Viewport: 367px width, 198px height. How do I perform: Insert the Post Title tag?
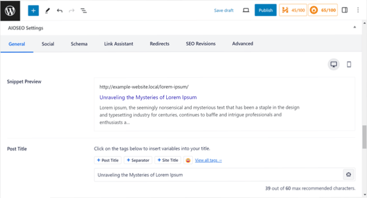coord(107,160)
